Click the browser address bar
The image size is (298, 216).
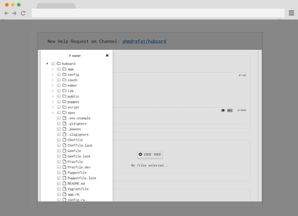(158, 13)
